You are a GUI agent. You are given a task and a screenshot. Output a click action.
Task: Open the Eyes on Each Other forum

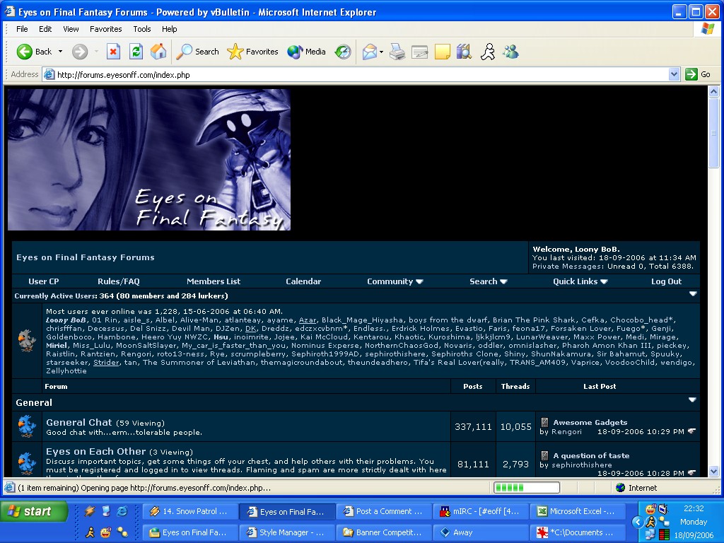tap(95, 451)
